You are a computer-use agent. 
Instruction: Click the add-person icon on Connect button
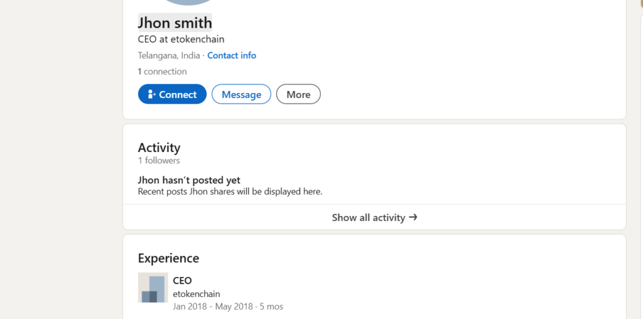(x=151, y=94)
